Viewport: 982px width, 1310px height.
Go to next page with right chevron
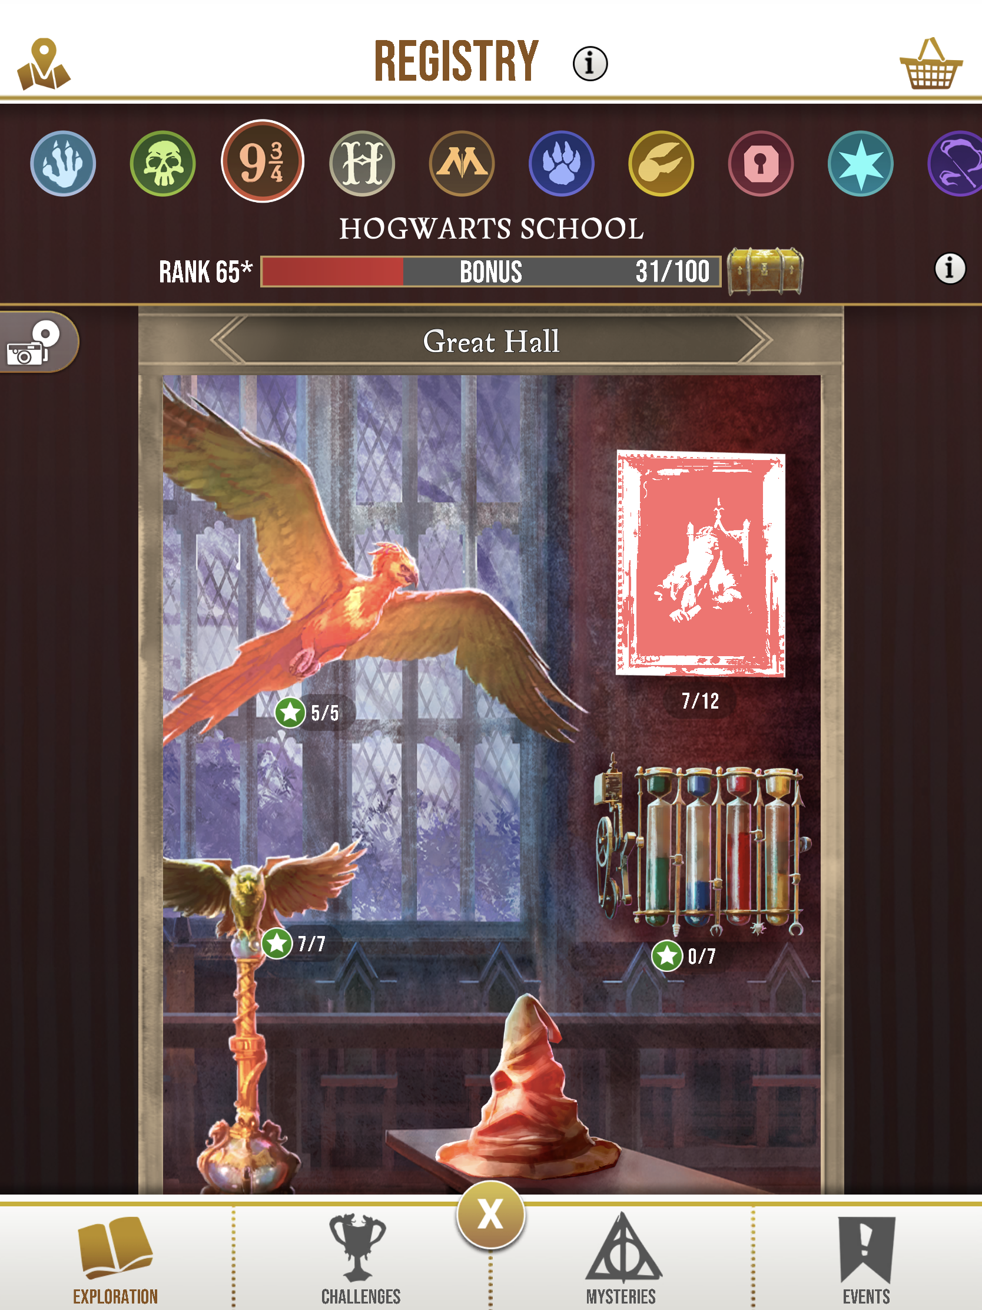click(755, 339)
